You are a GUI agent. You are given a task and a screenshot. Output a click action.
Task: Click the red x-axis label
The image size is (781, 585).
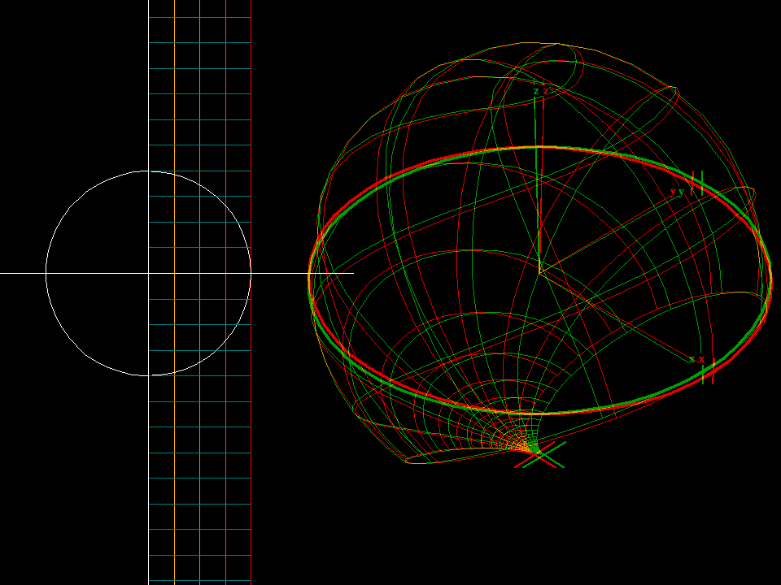pyautogui.click(x=701, y=359)
